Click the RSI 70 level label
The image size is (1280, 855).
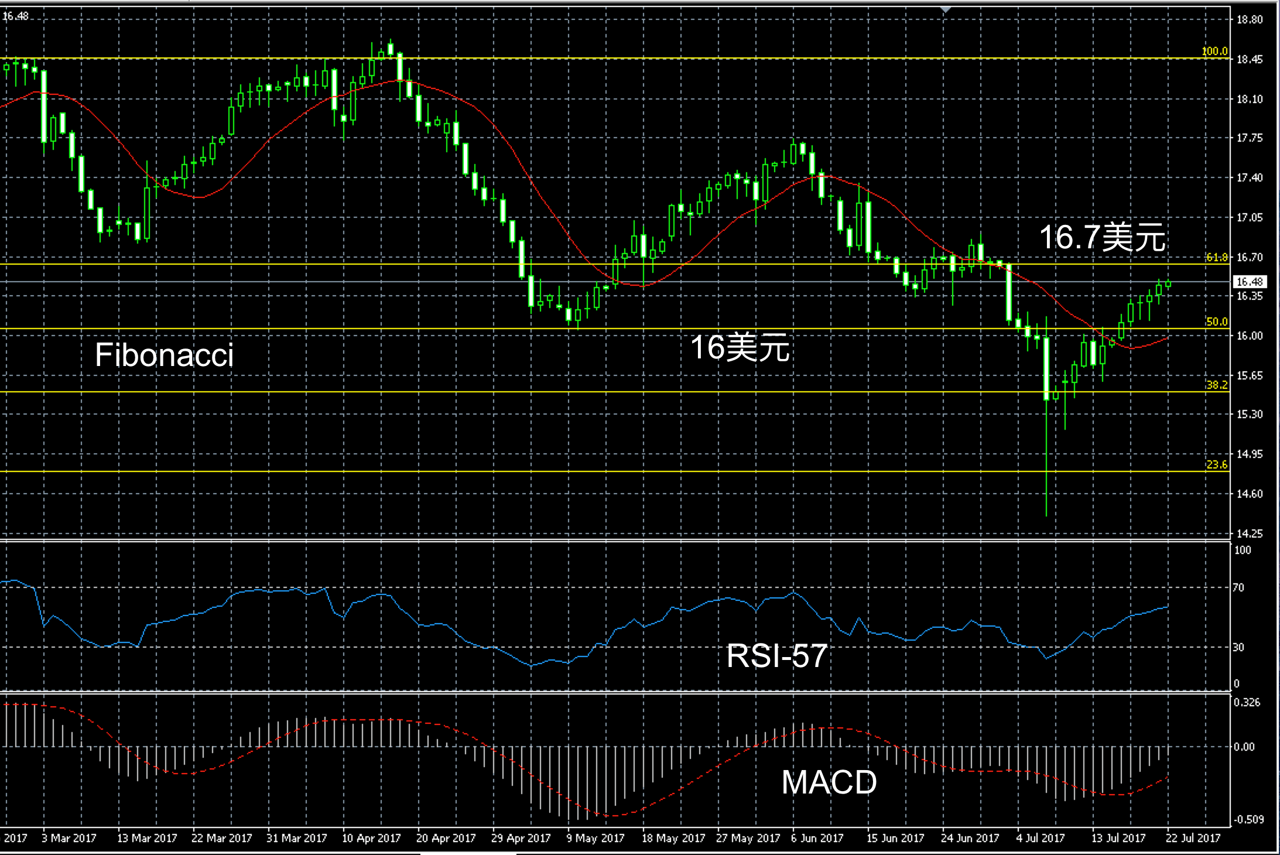[x=1238, y=588]
